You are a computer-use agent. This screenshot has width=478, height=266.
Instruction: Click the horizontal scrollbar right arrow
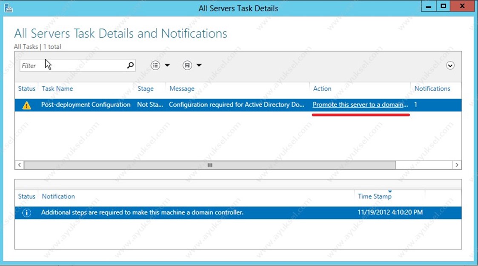[x=457, y=165]
